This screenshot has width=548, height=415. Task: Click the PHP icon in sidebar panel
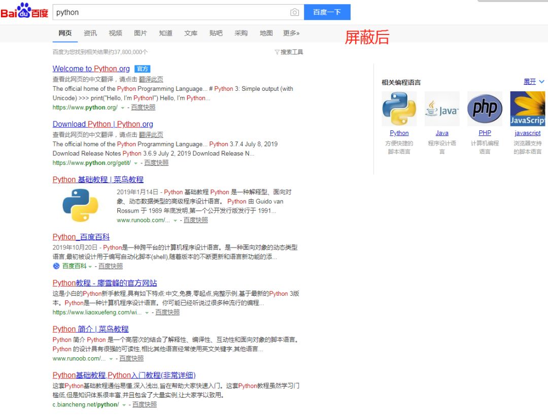click(x=484, y=108)
